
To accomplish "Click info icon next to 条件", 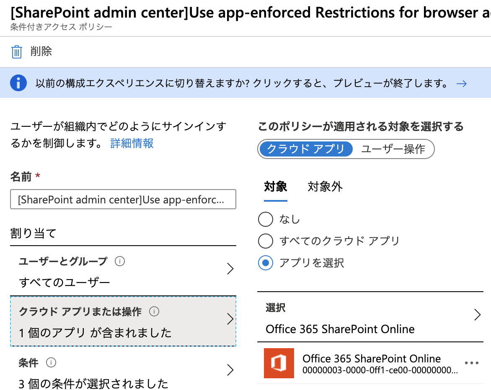I will click(x=51, y=362).
